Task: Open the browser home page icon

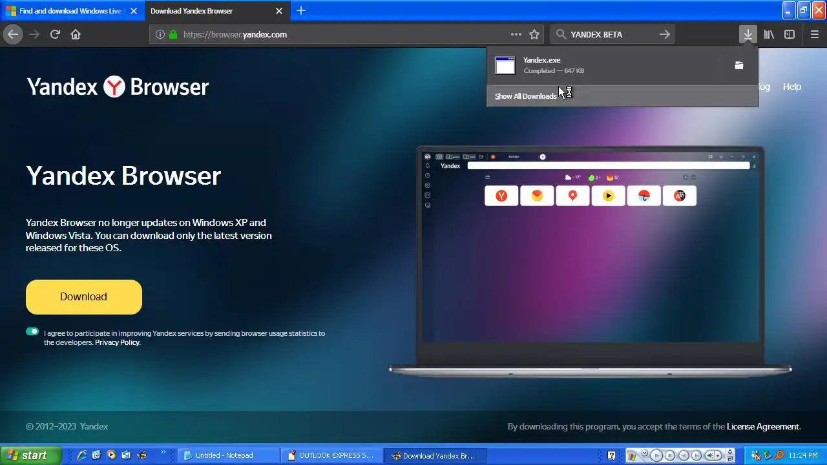Action: 76,34
